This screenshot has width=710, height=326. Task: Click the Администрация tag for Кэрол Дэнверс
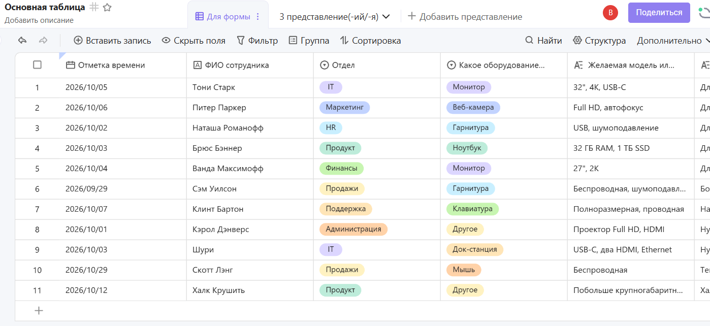(353, 229)
